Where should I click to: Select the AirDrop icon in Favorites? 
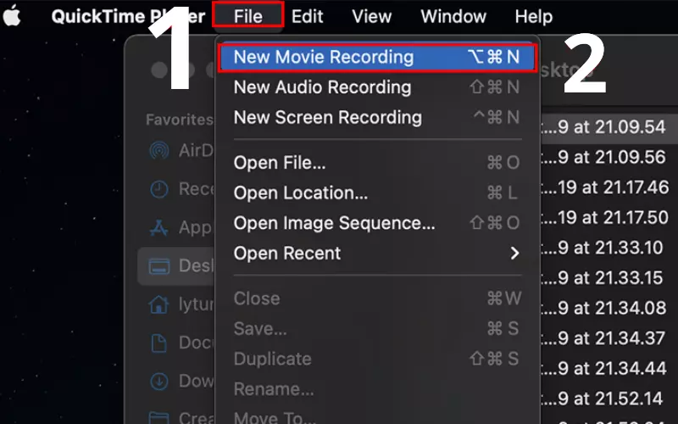click(159, 151)
